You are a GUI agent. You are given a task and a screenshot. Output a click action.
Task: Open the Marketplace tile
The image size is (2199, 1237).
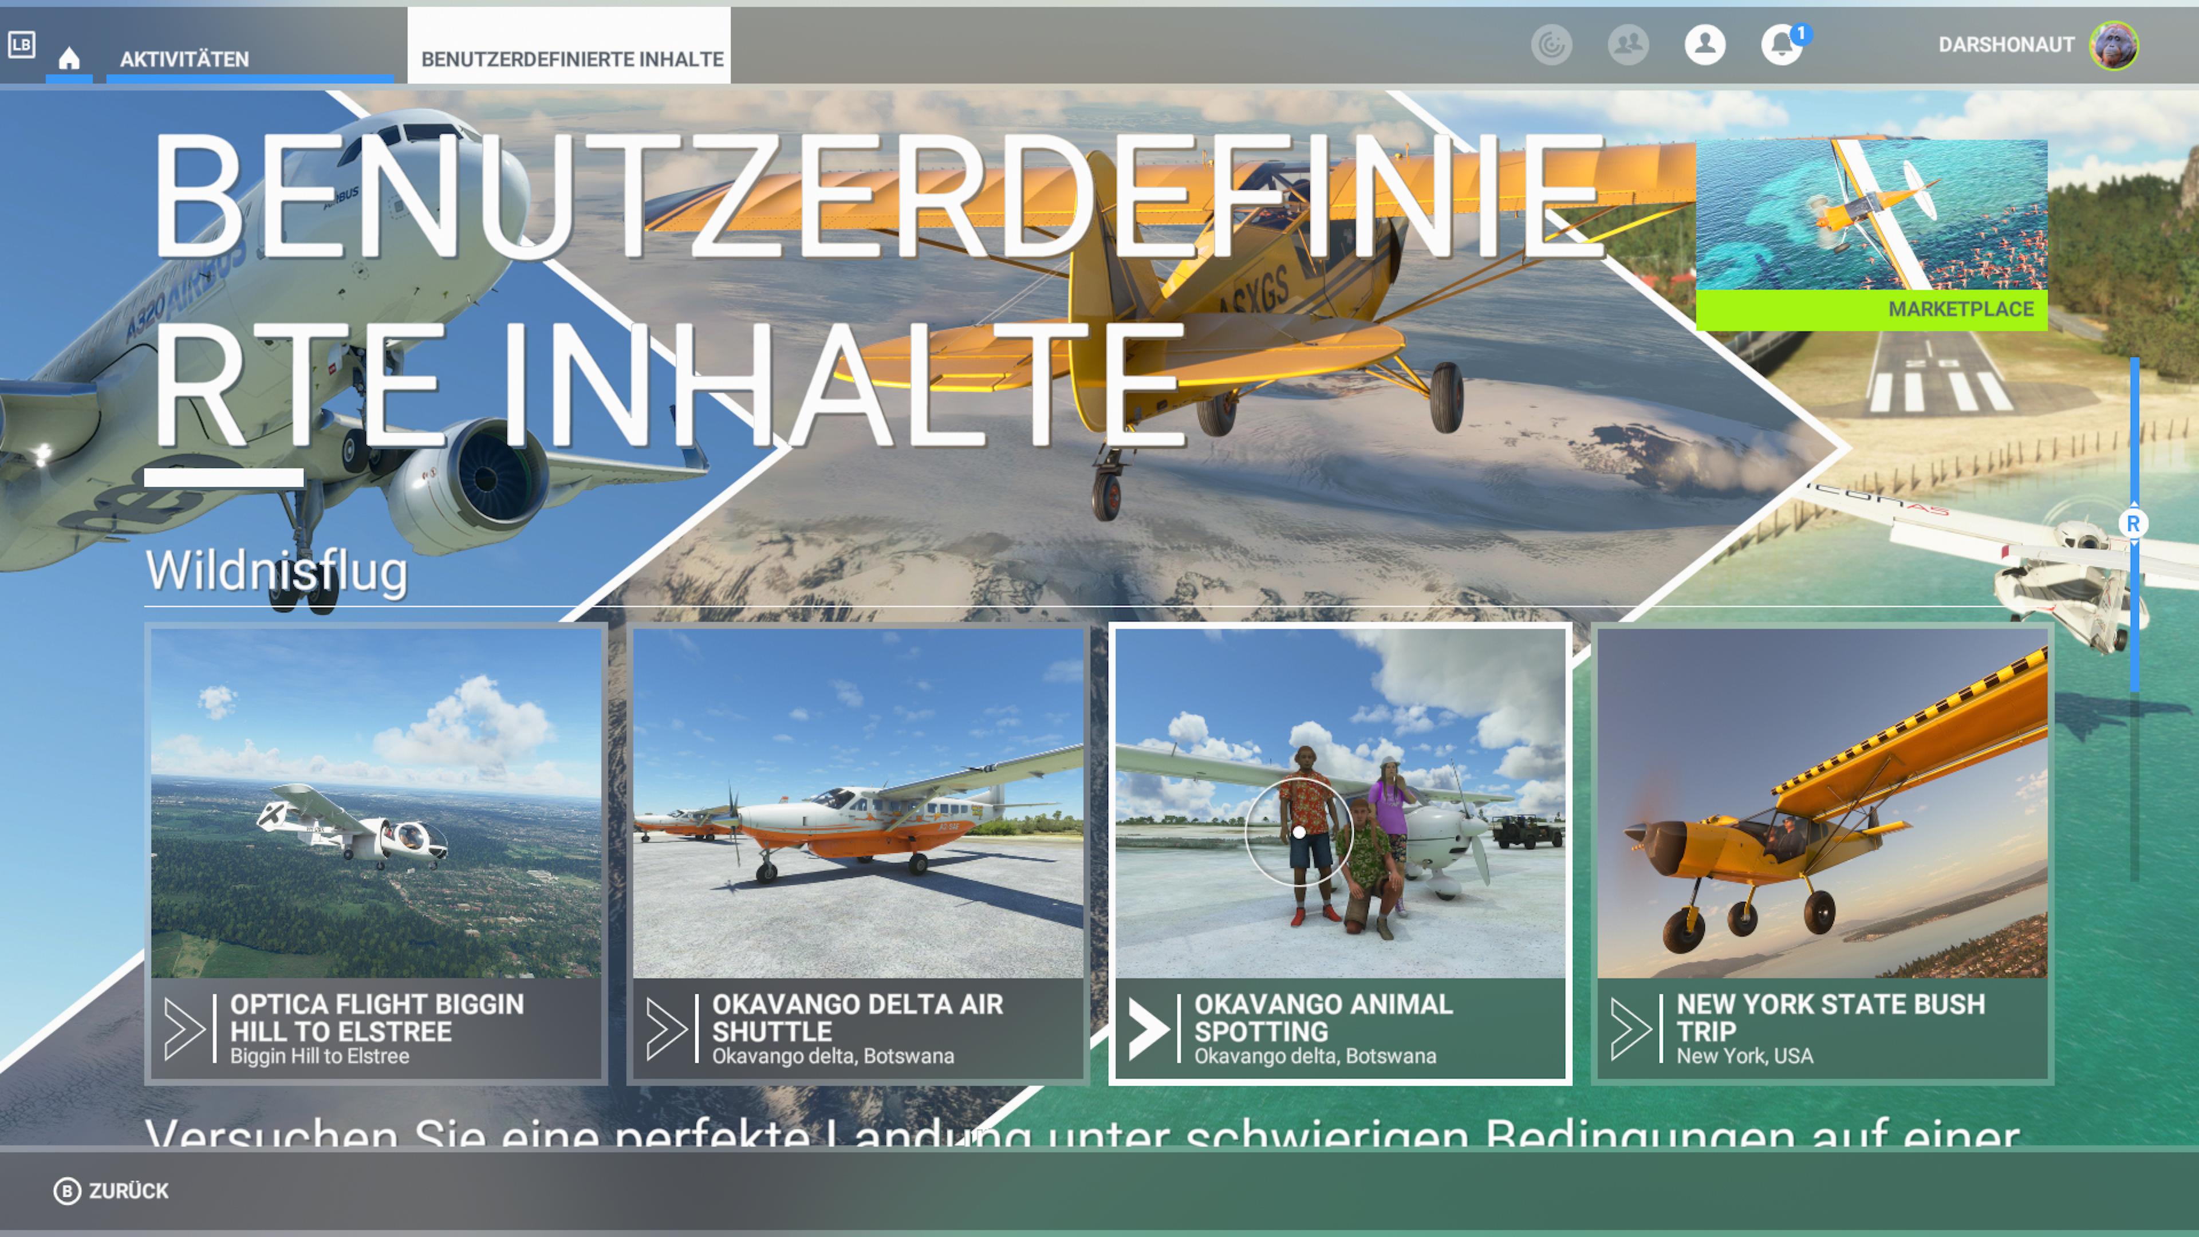pyautogui.click(x=1871, y=235)
